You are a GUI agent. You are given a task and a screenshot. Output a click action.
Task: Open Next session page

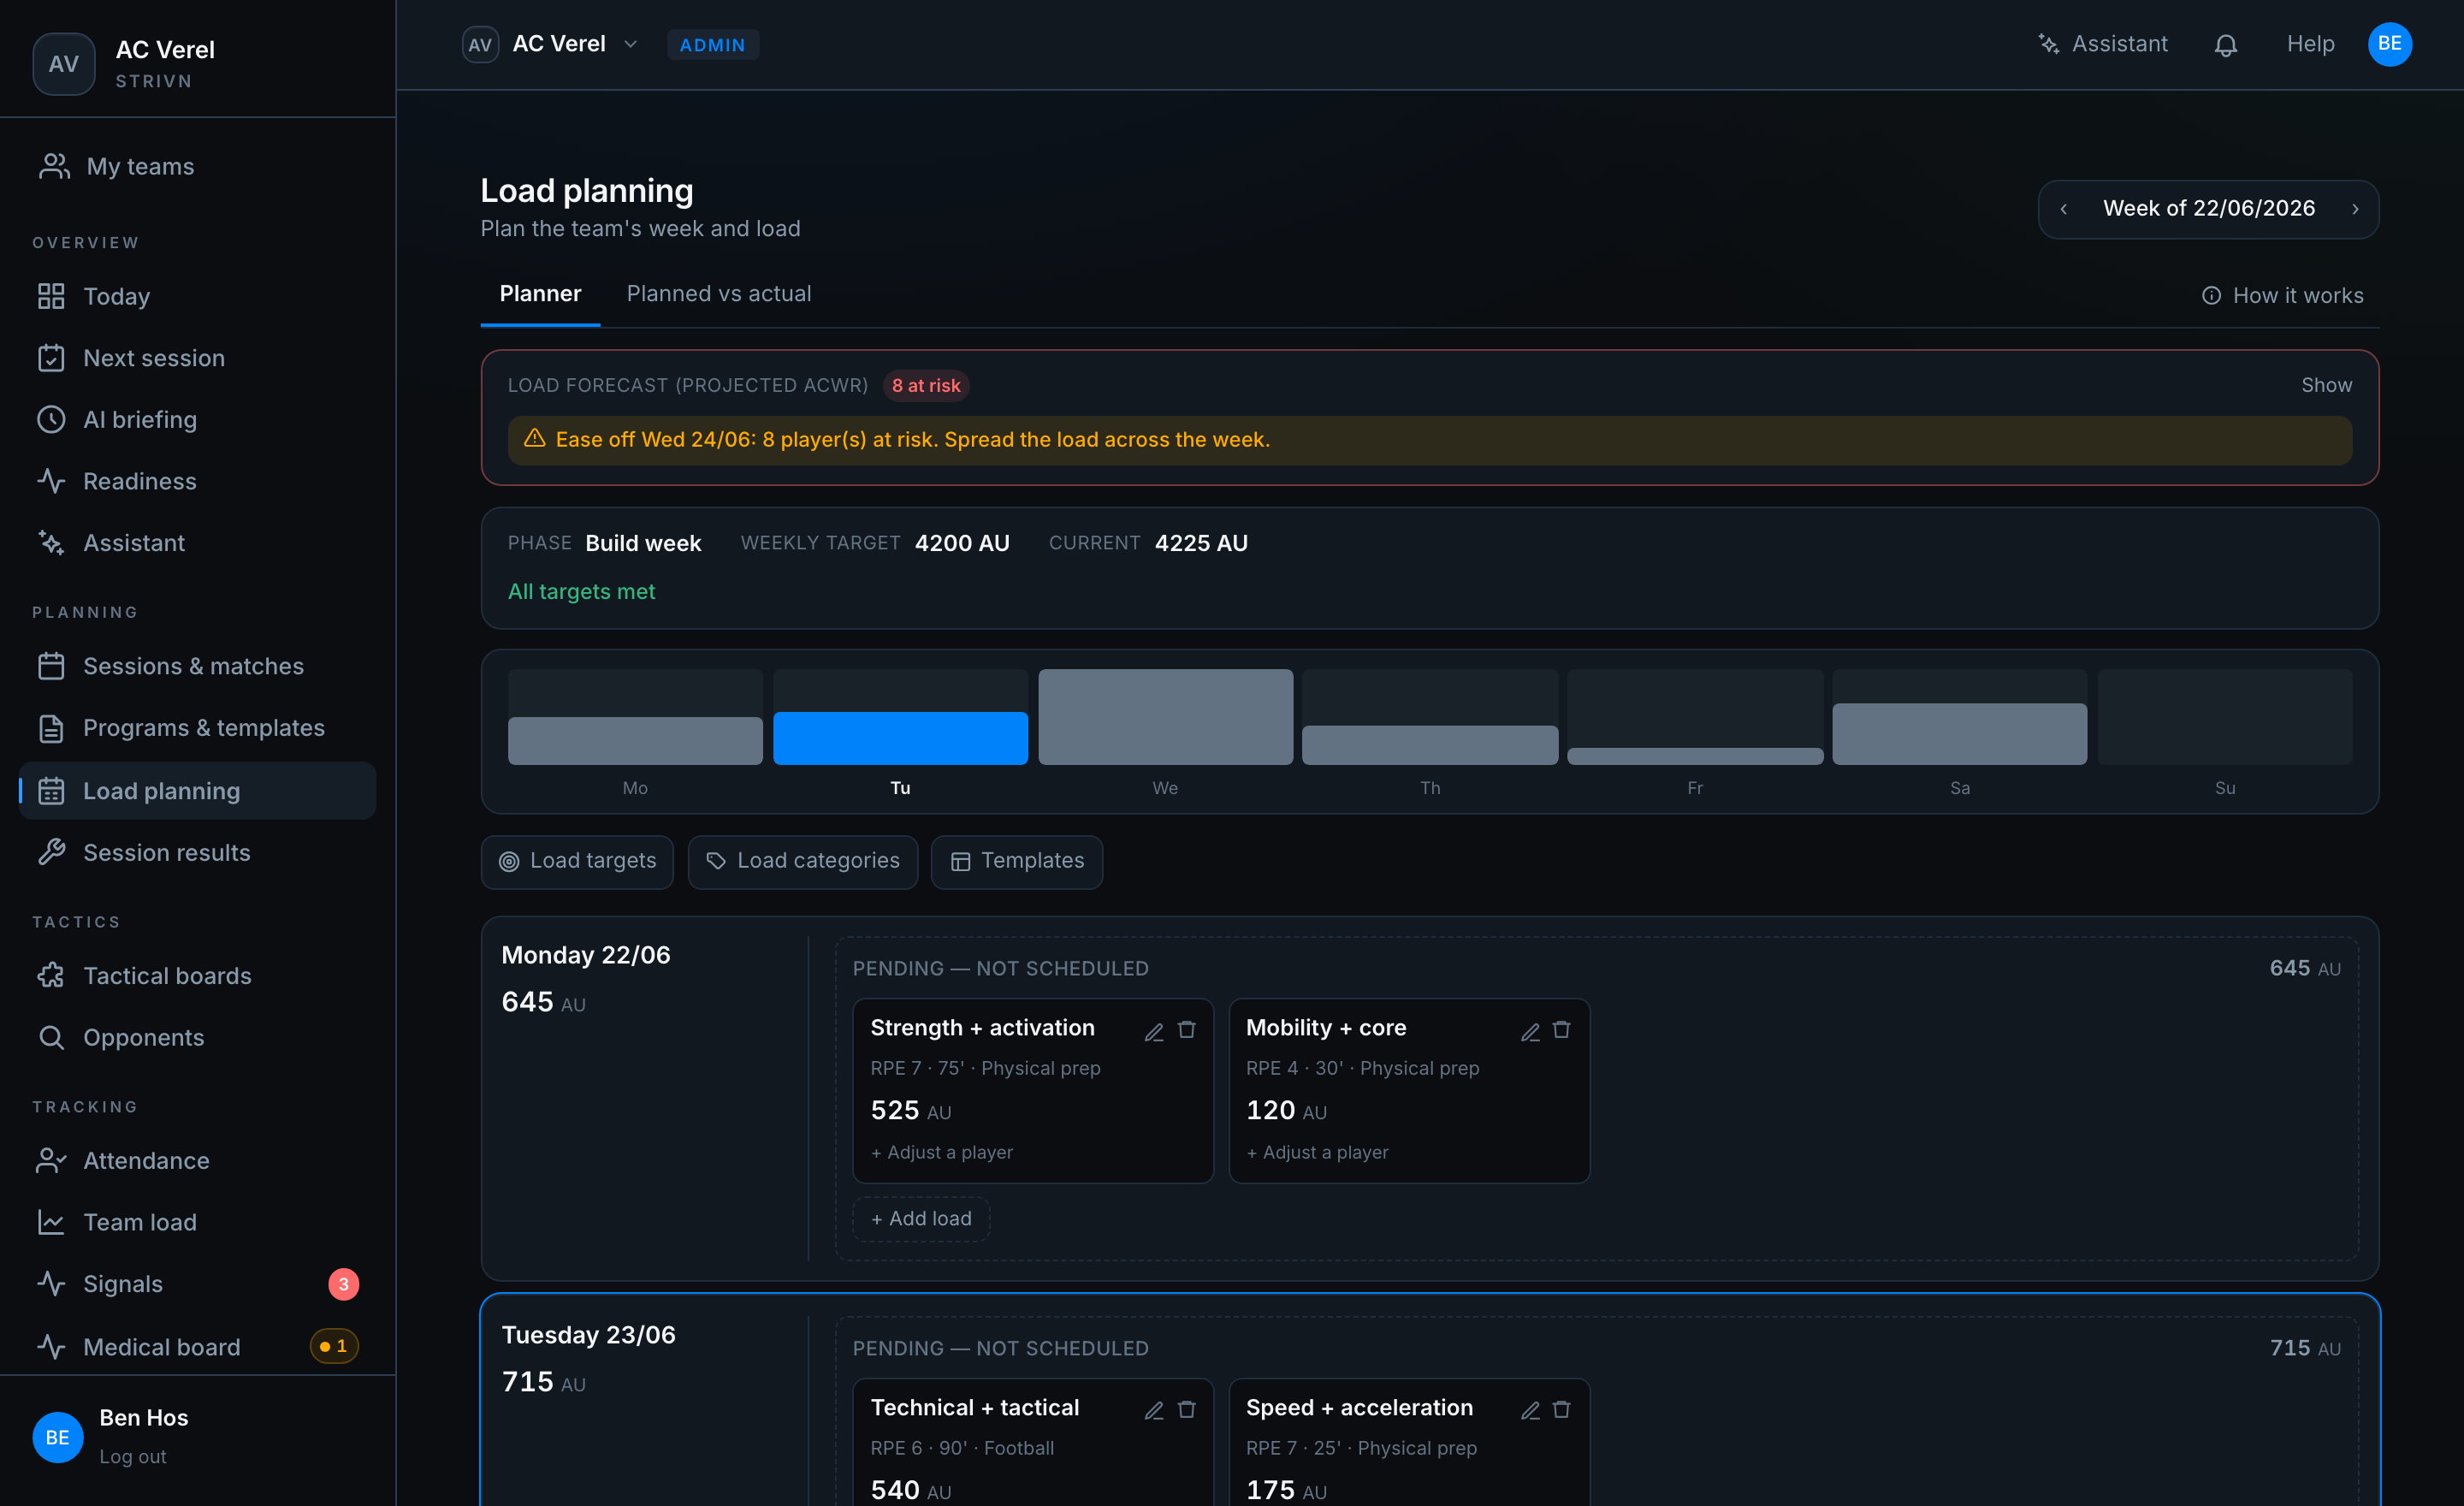pyautogui.click(x=198, y=358)
